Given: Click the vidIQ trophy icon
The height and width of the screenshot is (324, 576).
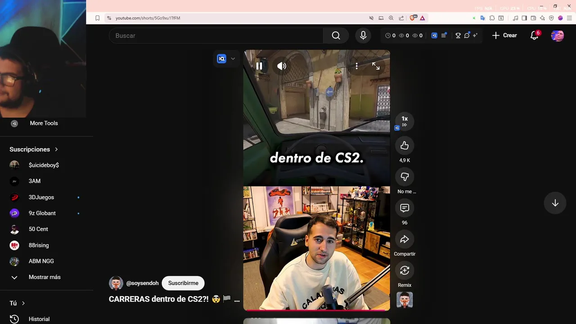Looking at the screenshot, I should 458,36.
